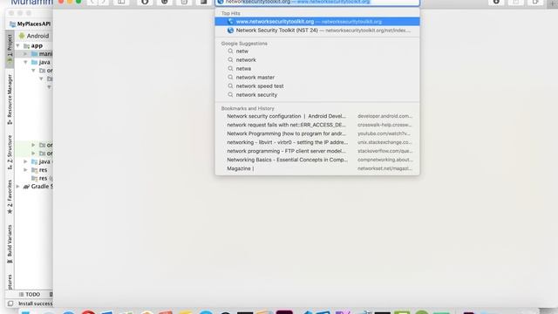Pick the 'network security' suggestion
The width and height of the screenshot is (558, 314).
[317, 95]
